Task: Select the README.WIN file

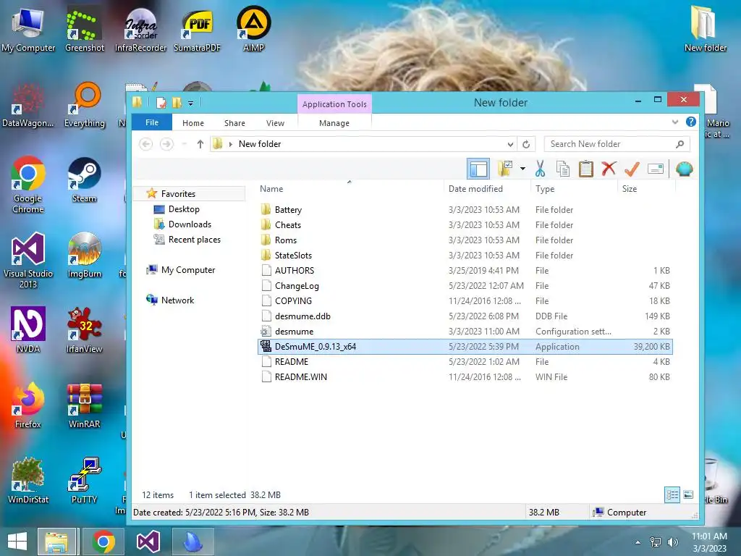Action: coord(300,376)
